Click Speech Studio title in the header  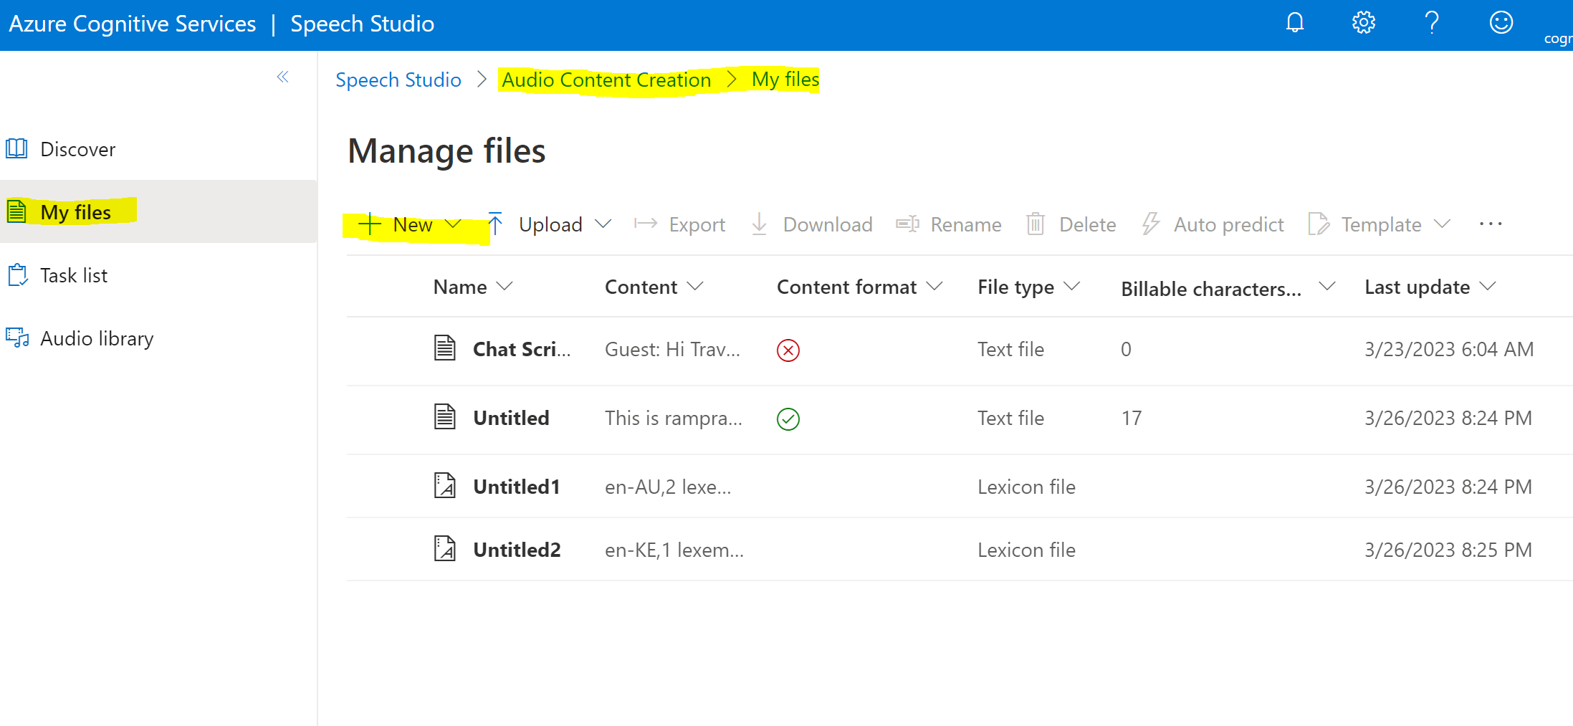(x=363, y=24)
